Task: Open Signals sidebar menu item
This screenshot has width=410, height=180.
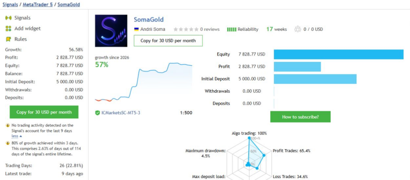Action: pyautogui.click(x=22, y=18)
